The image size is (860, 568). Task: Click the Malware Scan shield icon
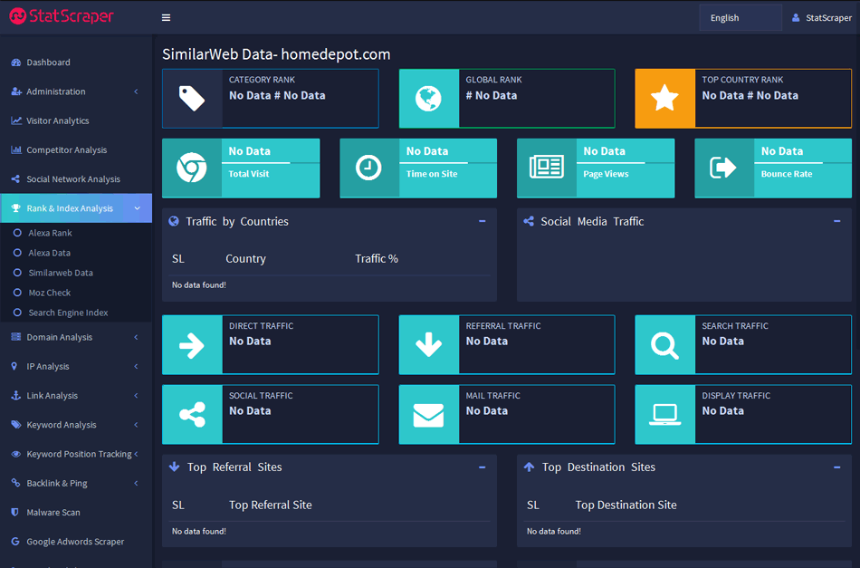[x=14, y=512]
